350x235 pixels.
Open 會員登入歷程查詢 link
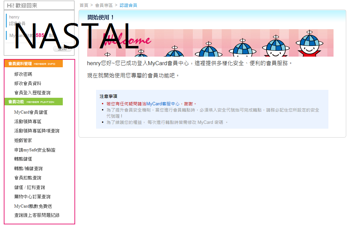click(32, 93)
